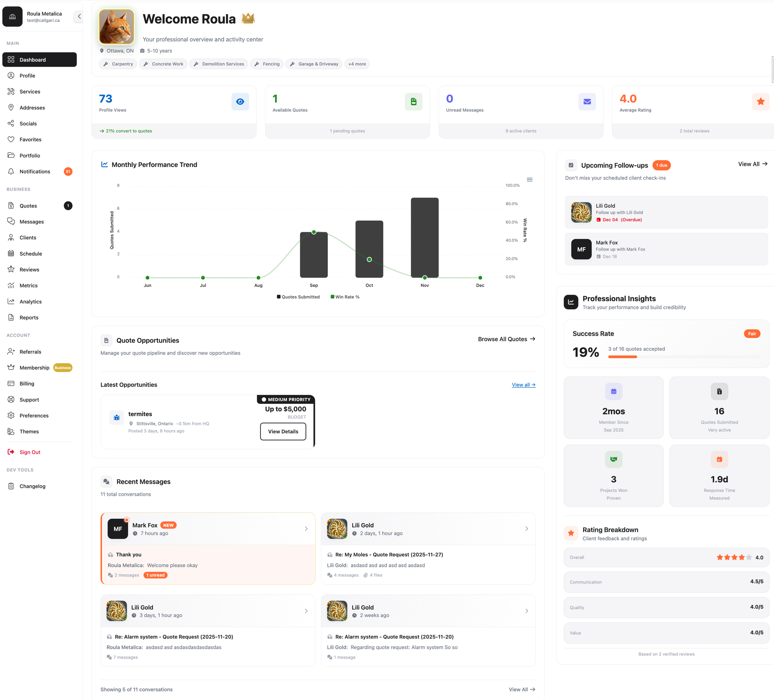Open the Schedule section from the sidebar
The height and width of the screenshot is (700, 774).
[30, 253]
